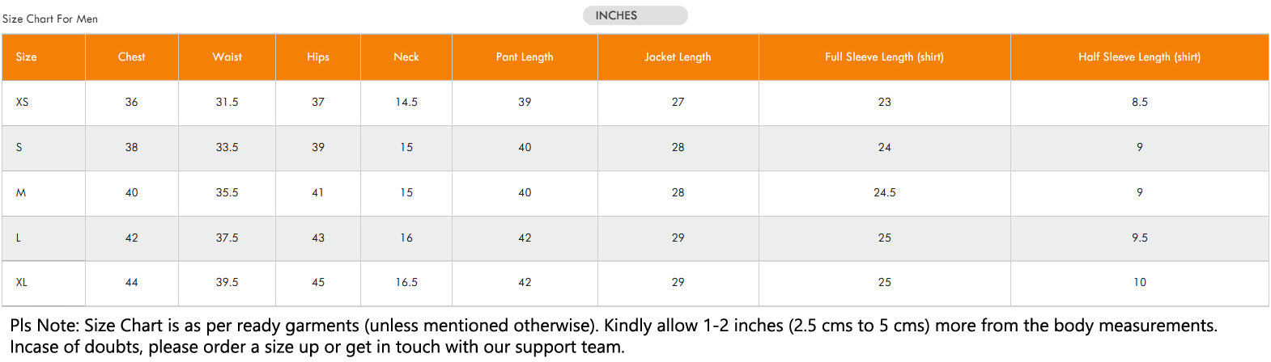1271x362 pixels.
Task: Select the Waist column header
Action: tap(227, 57)
